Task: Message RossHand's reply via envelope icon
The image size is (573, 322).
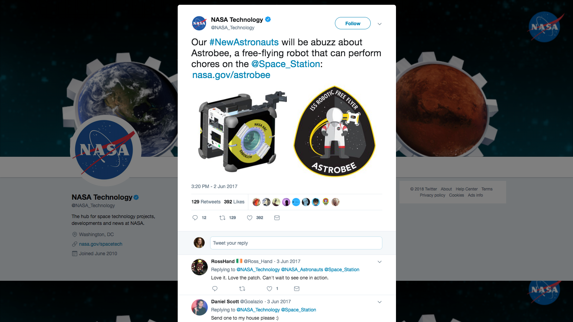Action: (297, 289)
